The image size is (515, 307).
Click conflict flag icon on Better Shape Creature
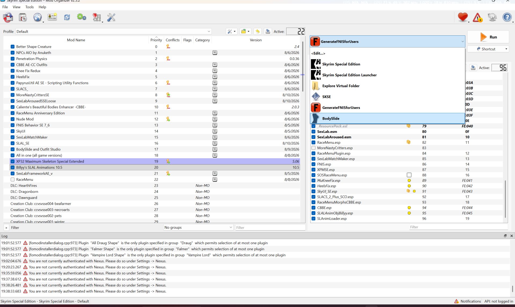point(168,46)
